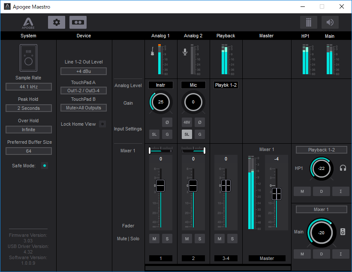
Task: Open the Preferred Buffer Size dropdown
Action: (29, 151)
